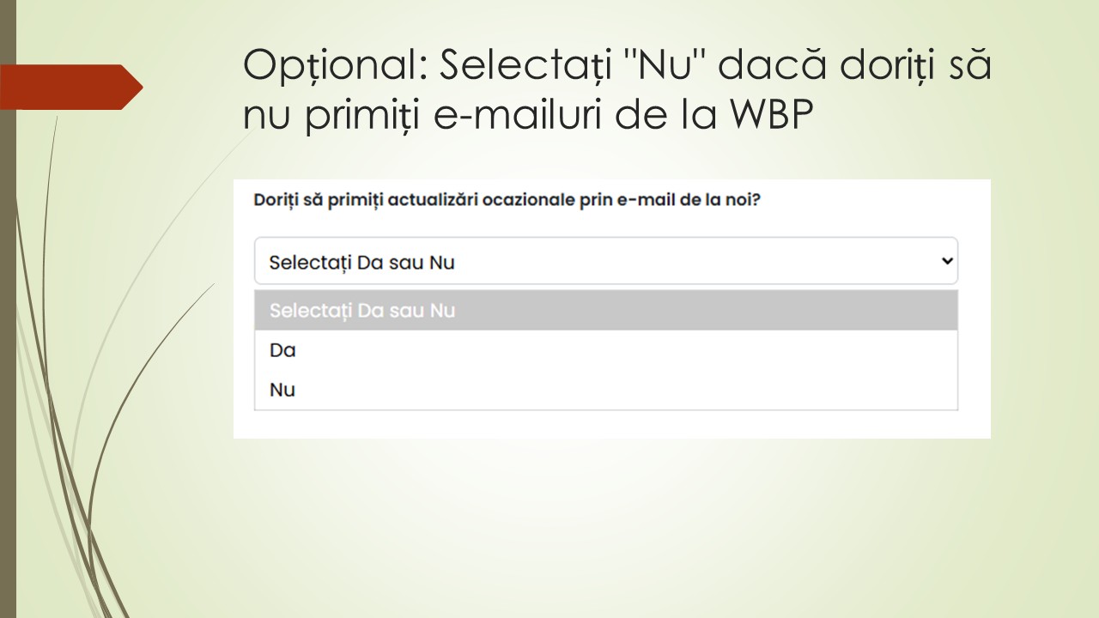Click the empty green slide background
This screenshot has width=1099, height=618.
pos(601,532)
